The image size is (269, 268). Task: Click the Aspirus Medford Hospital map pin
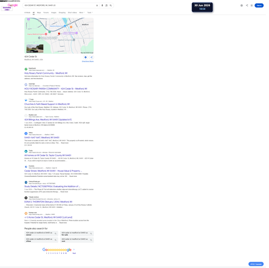(x=46, y=34)
